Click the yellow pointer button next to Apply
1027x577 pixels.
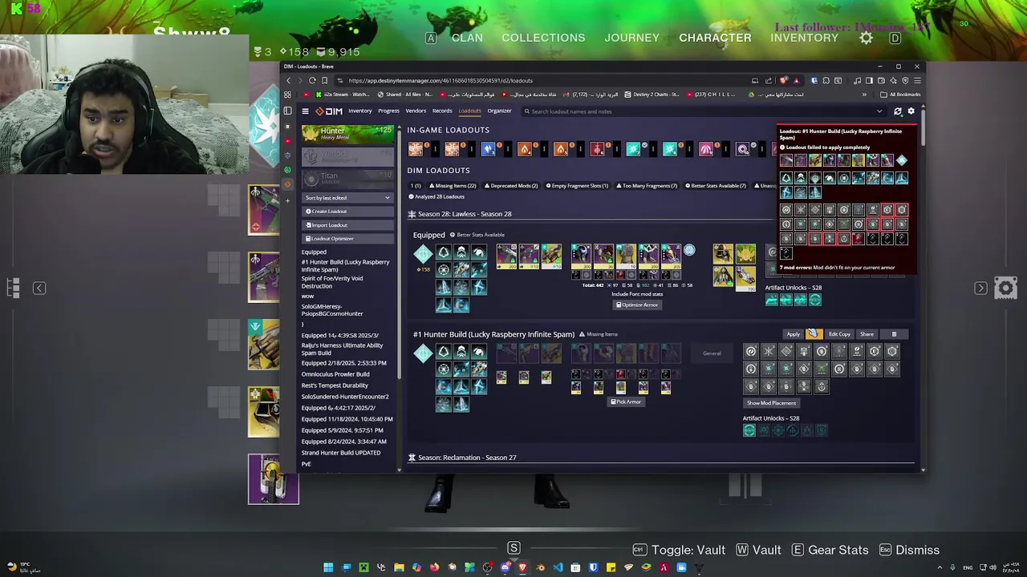coord(814,333)
